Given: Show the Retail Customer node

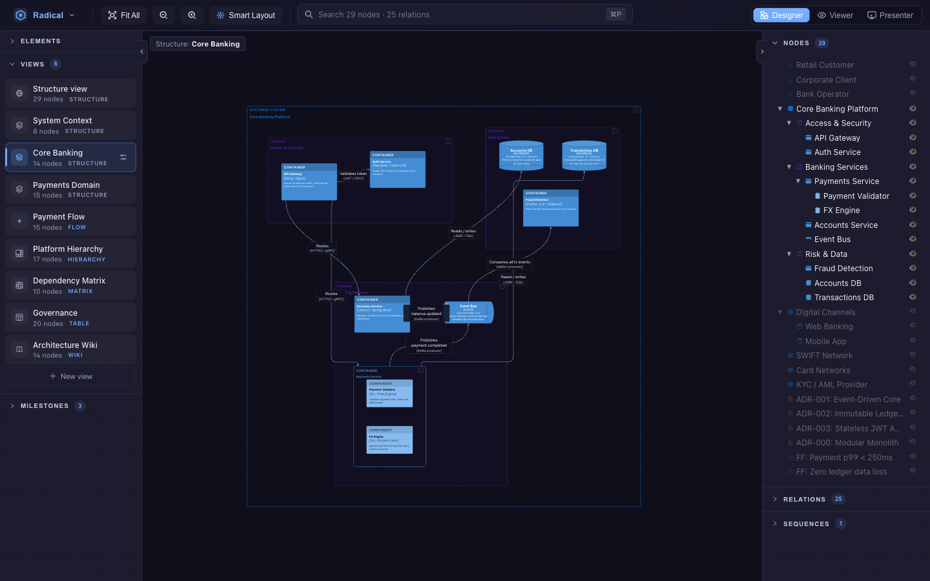Looking at the screenshot, I should [913, 65].
